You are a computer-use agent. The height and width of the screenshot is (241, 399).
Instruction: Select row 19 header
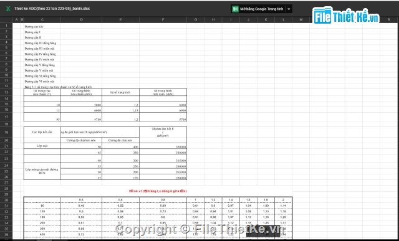[x=6, y=132]
